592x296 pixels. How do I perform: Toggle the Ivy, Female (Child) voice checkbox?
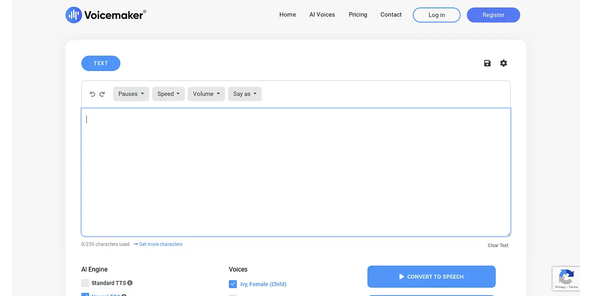pyautogui.click(x=233, y=284)
